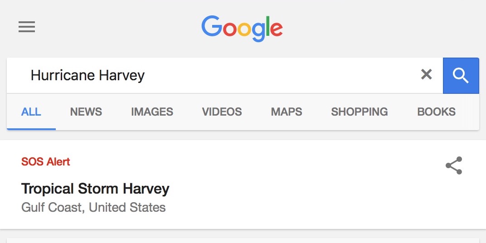
Task: Click the blue underline beneath ALL
Action: (31, 129)
